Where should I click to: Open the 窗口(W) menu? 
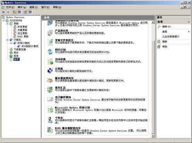[x=45, y=7]
